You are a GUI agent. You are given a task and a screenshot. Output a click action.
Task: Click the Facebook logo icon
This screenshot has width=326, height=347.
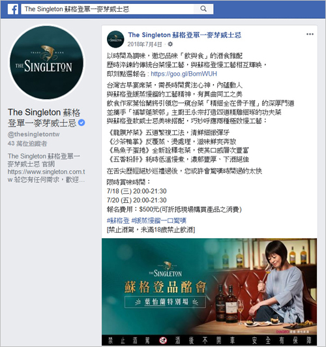pos(13,9)
